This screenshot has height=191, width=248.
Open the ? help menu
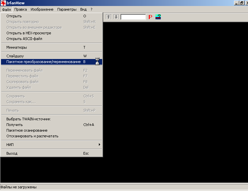click(92, 10)
